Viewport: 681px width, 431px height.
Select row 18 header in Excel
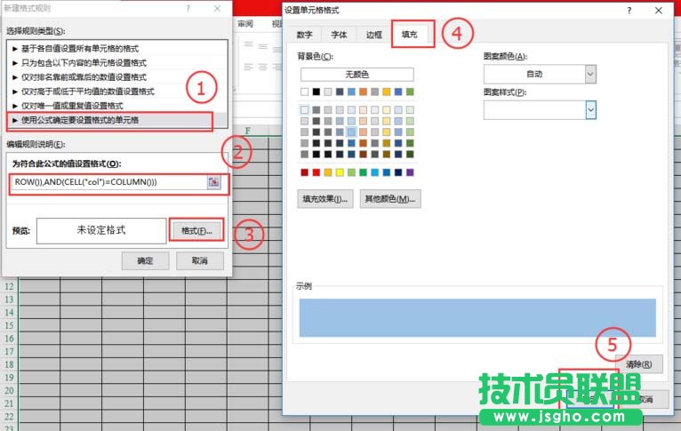[9, 364]
